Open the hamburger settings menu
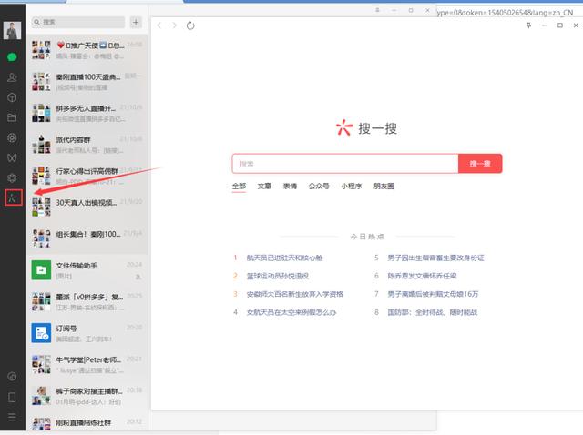 12,417
